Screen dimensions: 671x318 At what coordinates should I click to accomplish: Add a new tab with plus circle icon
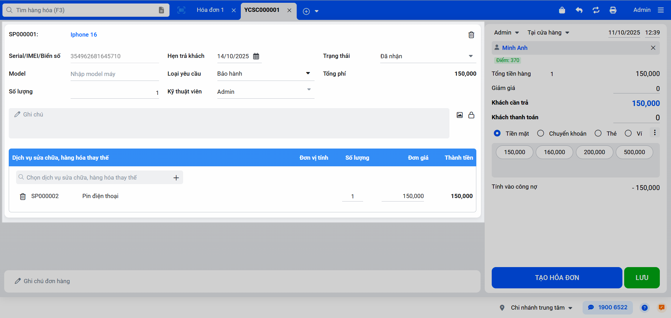[x=306, y=11]
